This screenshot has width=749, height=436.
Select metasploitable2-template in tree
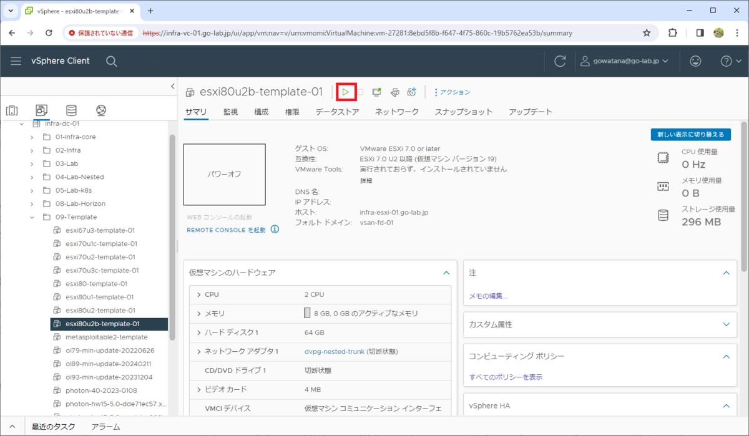tap(107, 337)
